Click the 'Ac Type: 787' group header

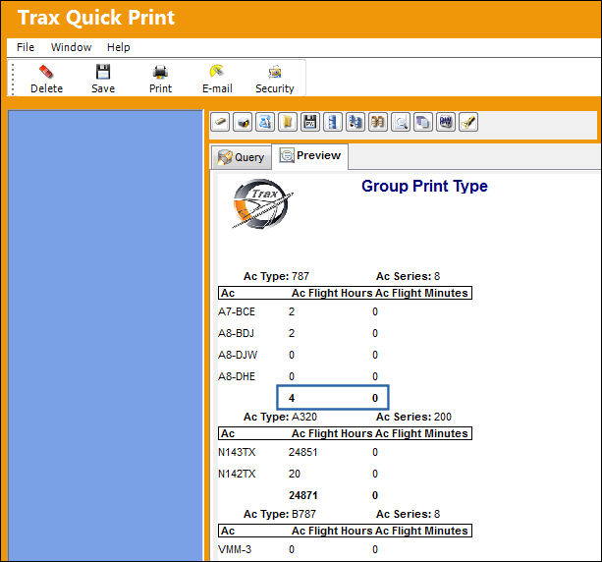(x=276, y=276)
